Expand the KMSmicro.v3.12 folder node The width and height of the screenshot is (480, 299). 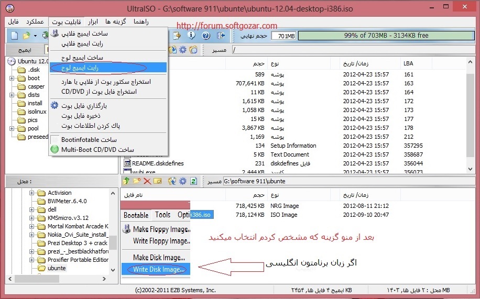tap(31, 218)
